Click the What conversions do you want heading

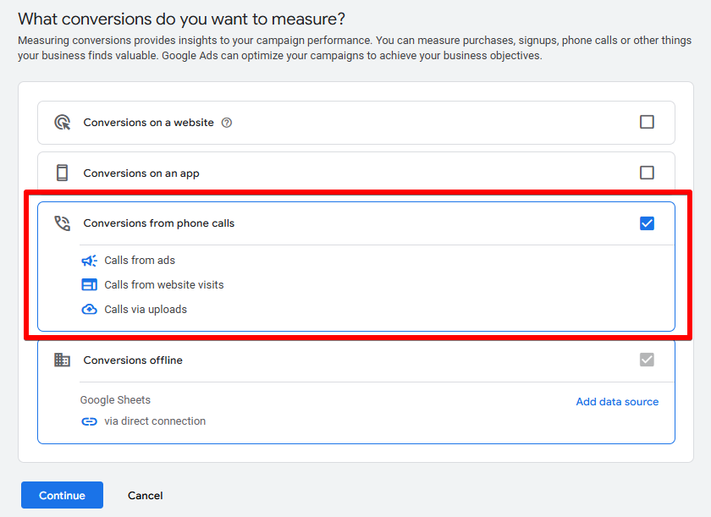pyautogui.click(x=181, y=19)
